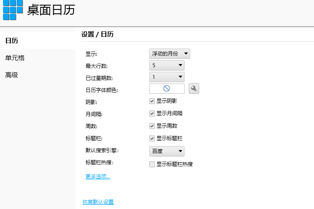This screenshot has height=209, width=314.
Task: Open the 已过星期数 dropdown set to 1
Action: [167, 77]
